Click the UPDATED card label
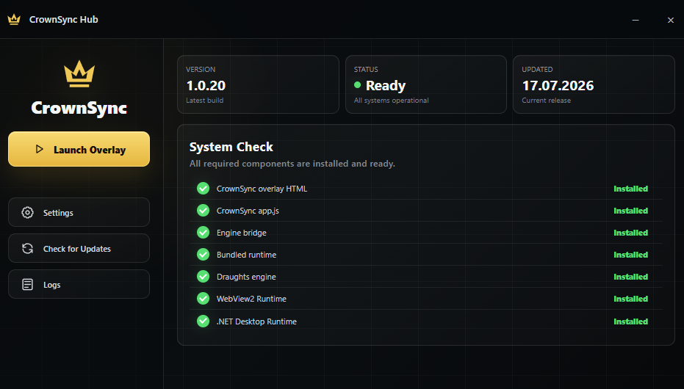The width and height of the screenshot is (684, 389). coord(537,69)
